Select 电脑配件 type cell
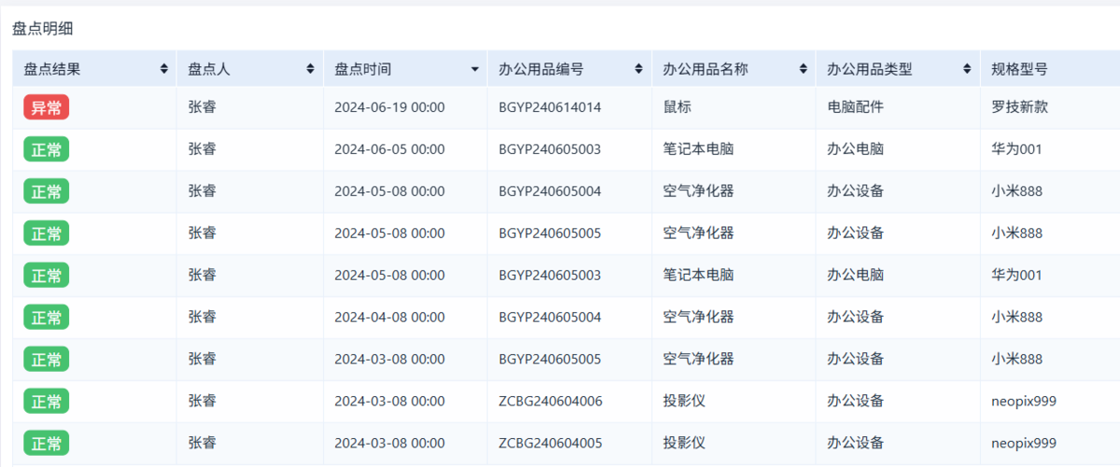 pyautogui.click(x=855, y=107)
